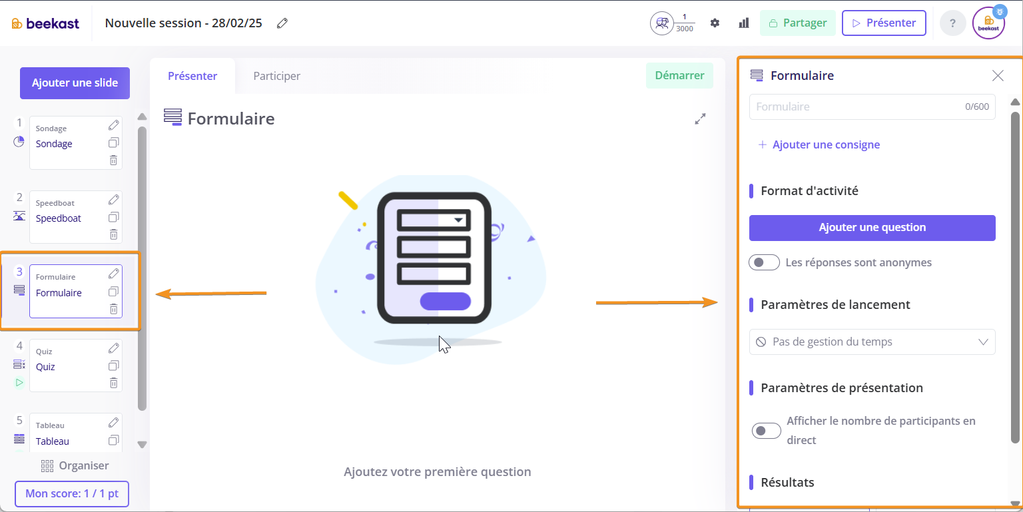The image size is (1023, 512).
Task: Select the Tableau slide thumbnail
Action: point(67,434)
